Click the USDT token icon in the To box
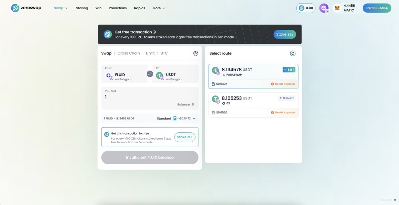Screen dimensions: 399x205 tap(160, 76)
